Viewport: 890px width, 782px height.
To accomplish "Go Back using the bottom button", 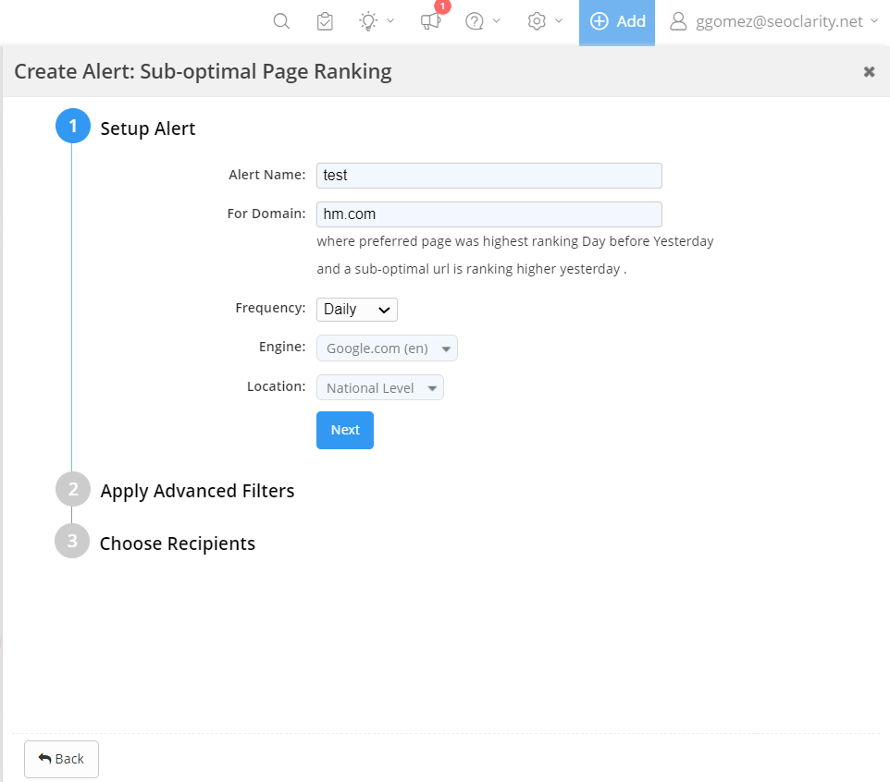I will tap(61, 759).
